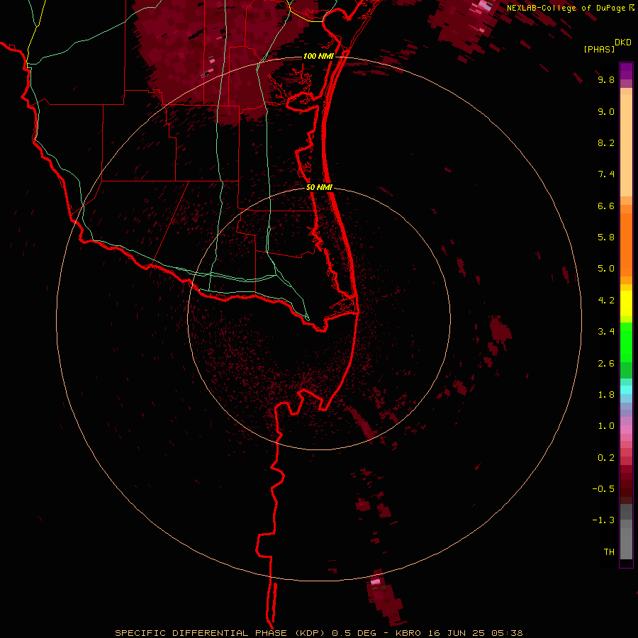The image size is (638, 638).
Task: Click the pink color bar segment
Action: [626, 430]
